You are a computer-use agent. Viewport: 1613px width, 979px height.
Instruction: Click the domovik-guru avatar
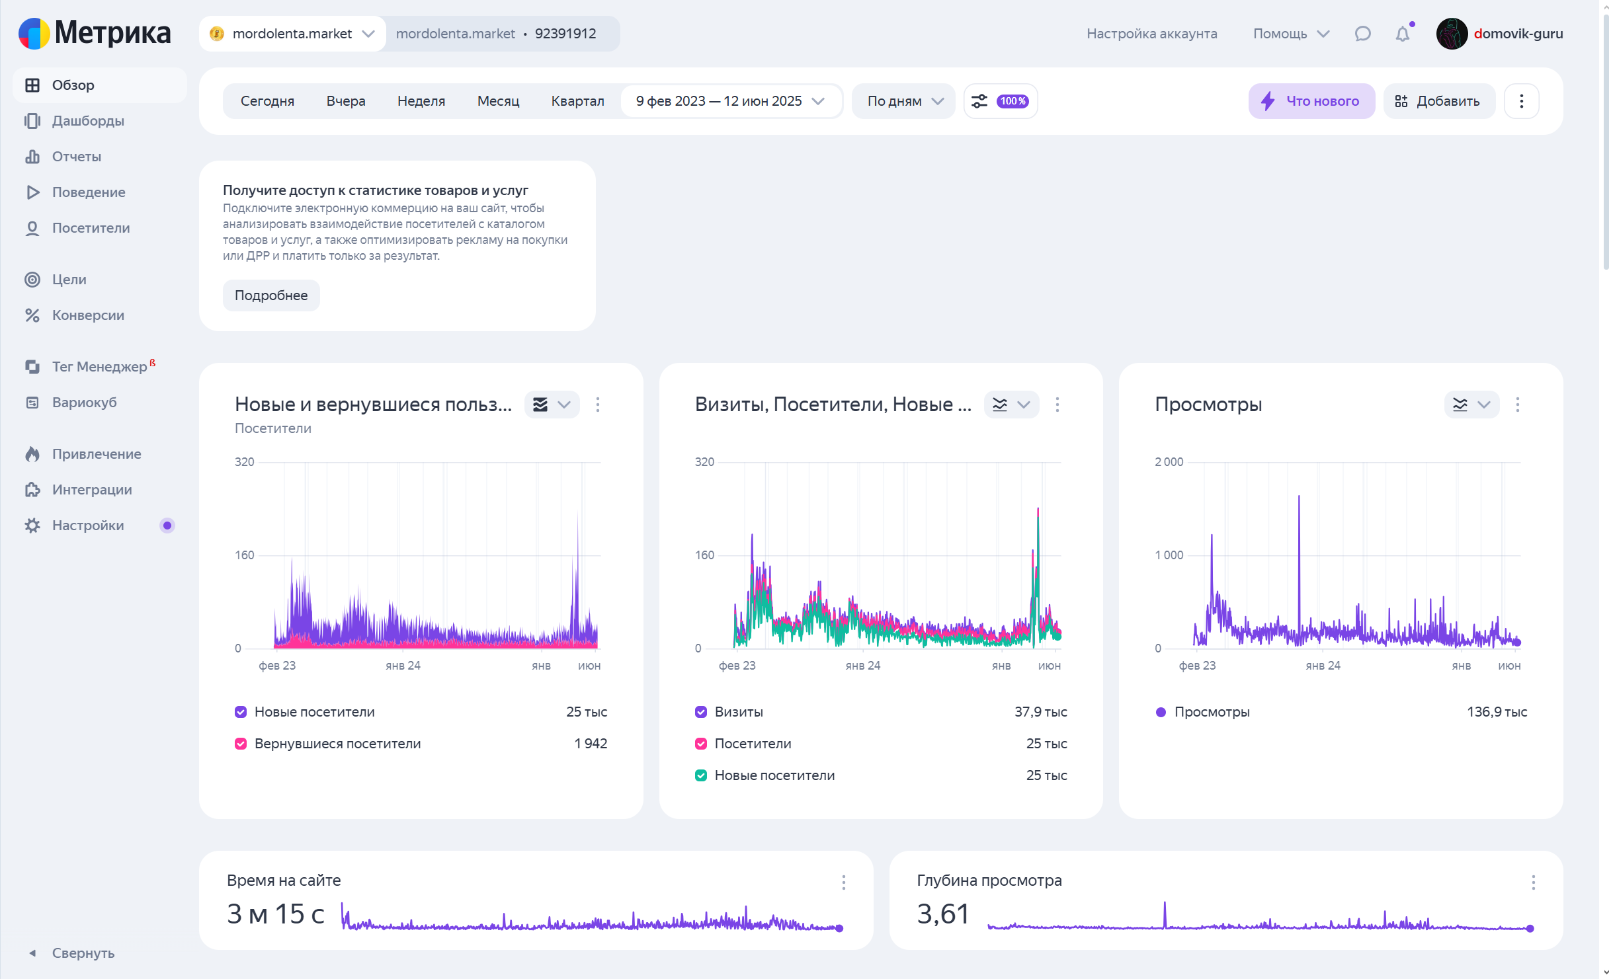coord(1452,34)
